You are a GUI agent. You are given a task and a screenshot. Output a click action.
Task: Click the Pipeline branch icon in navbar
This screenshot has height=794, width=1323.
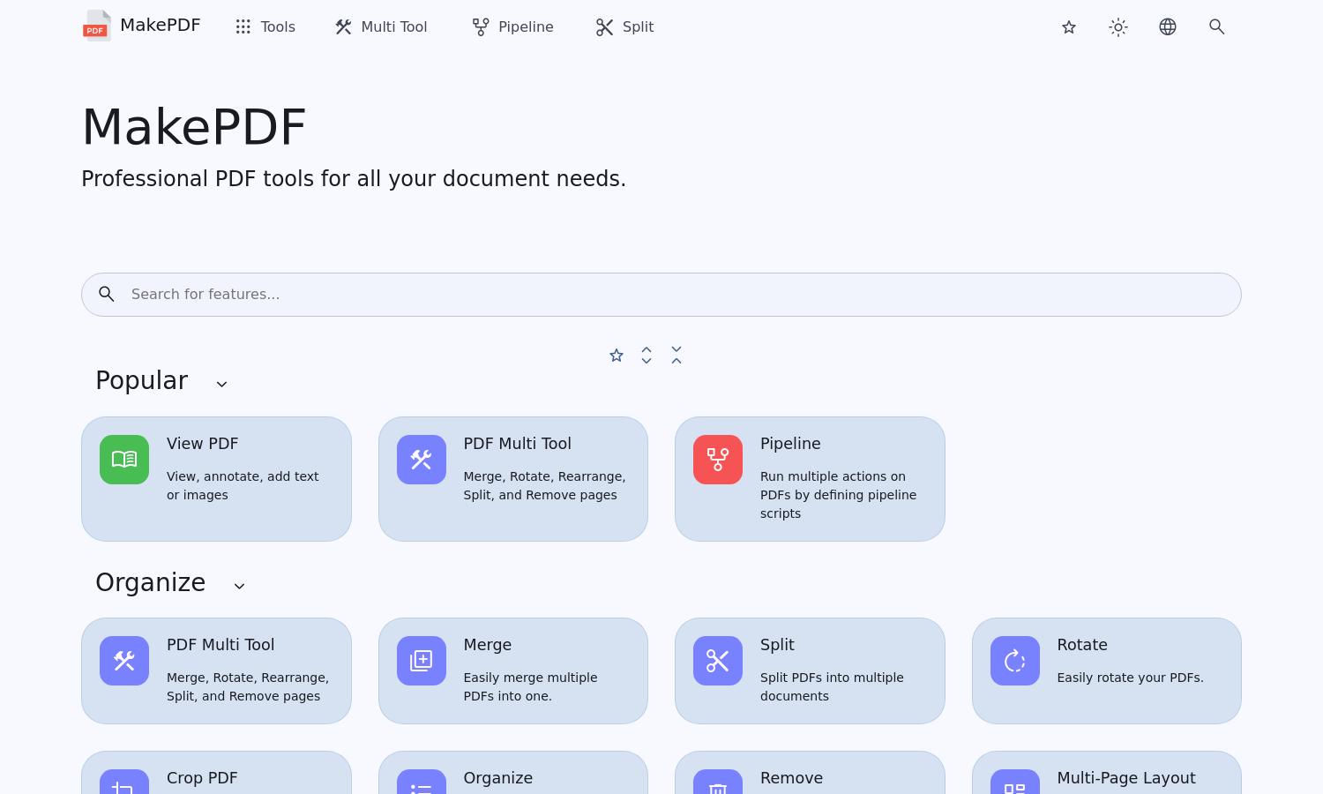point(481,27)
